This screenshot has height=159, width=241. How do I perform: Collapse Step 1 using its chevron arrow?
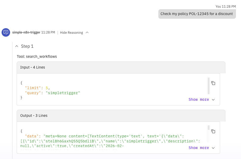pyautogui.click(x=17, y=46)
